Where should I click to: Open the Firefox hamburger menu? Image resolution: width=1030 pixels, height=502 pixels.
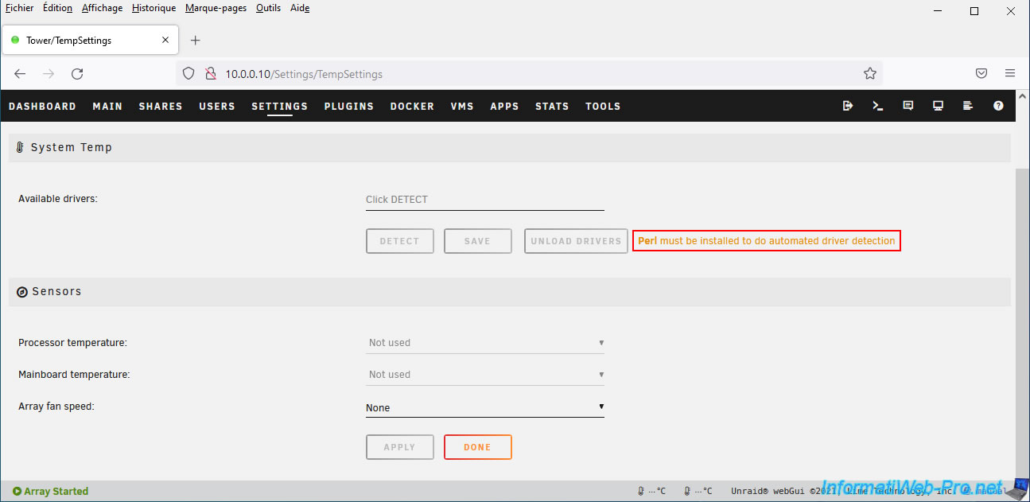tap(1010, 74)
